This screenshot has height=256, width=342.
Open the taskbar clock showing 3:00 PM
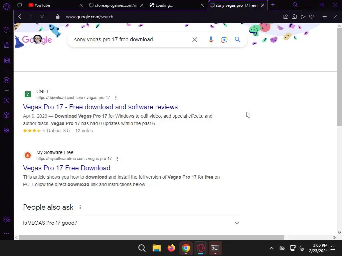[x=318, y=248]
